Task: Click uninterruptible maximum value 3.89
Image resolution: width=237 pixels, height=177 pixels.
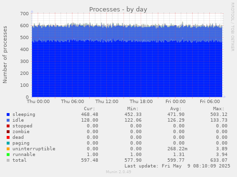Action: point(222,149)
